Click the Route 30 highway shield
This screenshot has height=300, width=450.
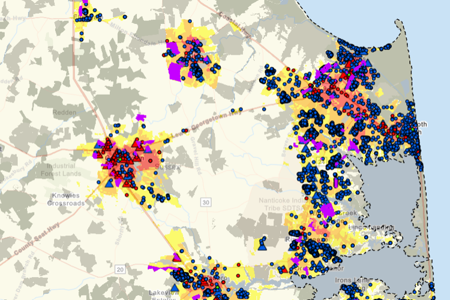point(206,202)
